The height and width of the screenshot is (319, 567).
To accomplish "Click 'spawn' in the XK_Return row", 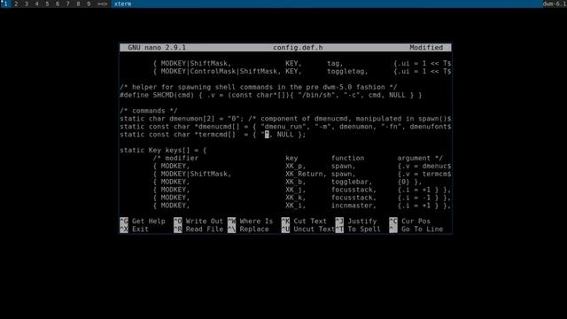I will [x=341, y=174].
